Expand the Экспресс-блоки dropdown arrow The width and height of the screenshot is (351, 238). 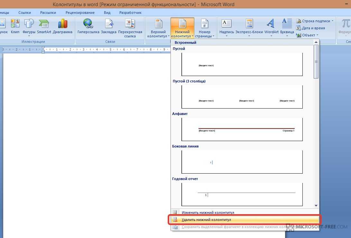pos(249,36)
